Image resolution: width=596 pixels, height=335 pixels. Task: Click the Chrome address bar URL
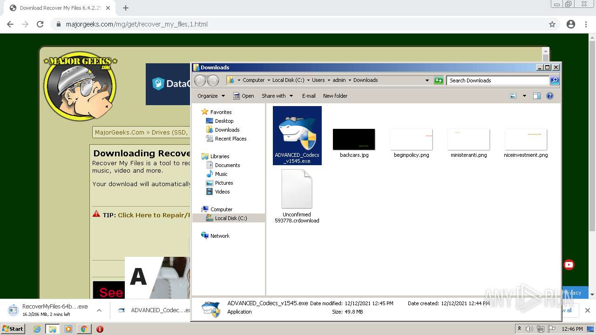click(x=136, y=24)
